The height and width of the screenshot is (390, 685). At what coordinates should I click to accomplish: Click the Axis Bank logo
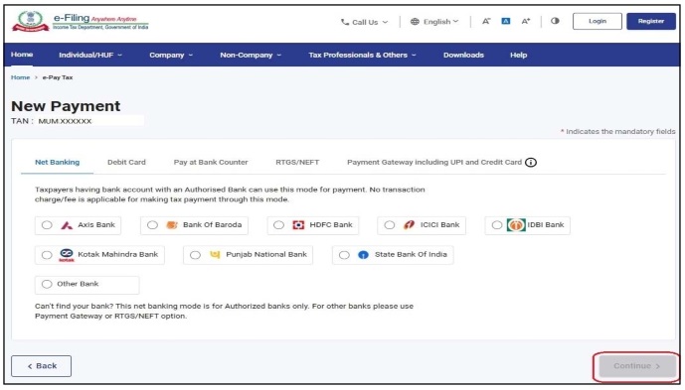point(67,225)
